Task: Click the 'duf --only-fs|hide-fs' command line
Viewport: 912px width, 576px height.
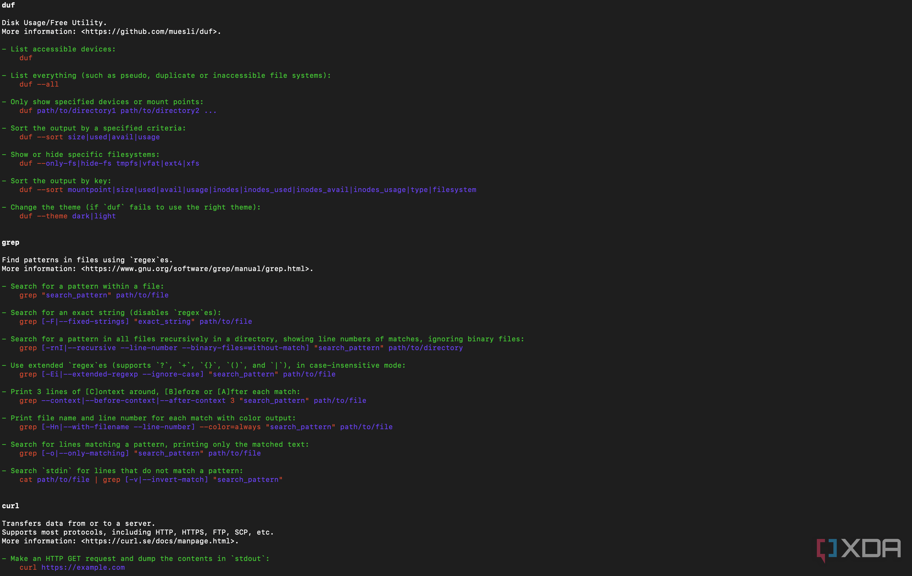Action: pos(110,163)
